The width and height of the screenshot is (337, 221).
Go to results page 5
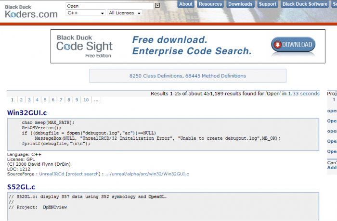(45, 100)
